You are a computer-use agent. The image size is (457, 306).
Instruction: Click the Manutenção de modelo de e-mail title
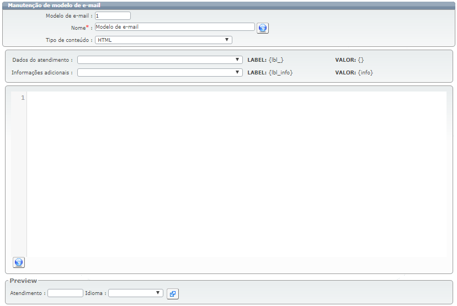pyautogui.click(x=54, y=6)
